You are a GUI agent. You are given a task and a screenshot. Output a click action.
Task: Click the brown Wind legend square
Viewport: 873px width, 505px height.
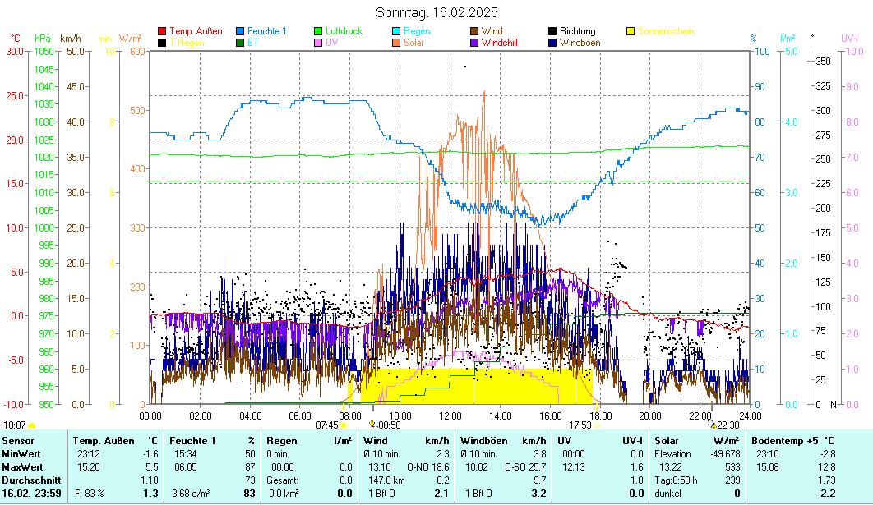(474, 31)
